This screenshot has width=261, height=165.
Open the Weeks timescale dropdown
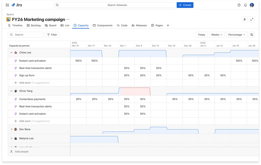217,35
